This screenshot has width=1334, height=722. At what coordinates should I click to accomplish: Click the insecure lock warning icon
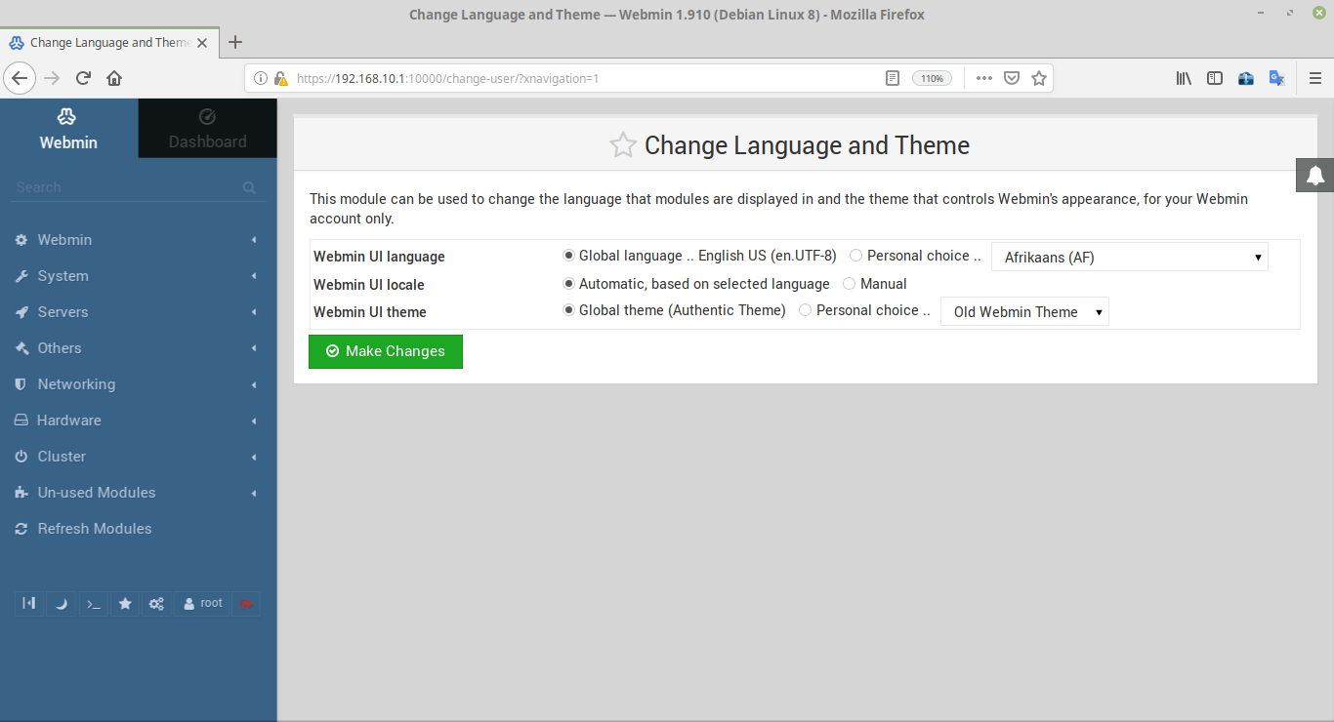(x=280, y=78)
